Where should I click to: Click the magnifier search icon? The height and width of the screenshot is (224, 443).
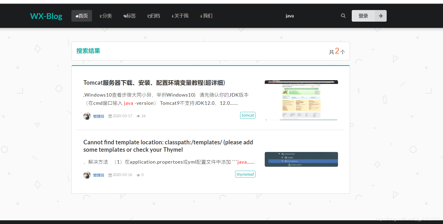343,16
